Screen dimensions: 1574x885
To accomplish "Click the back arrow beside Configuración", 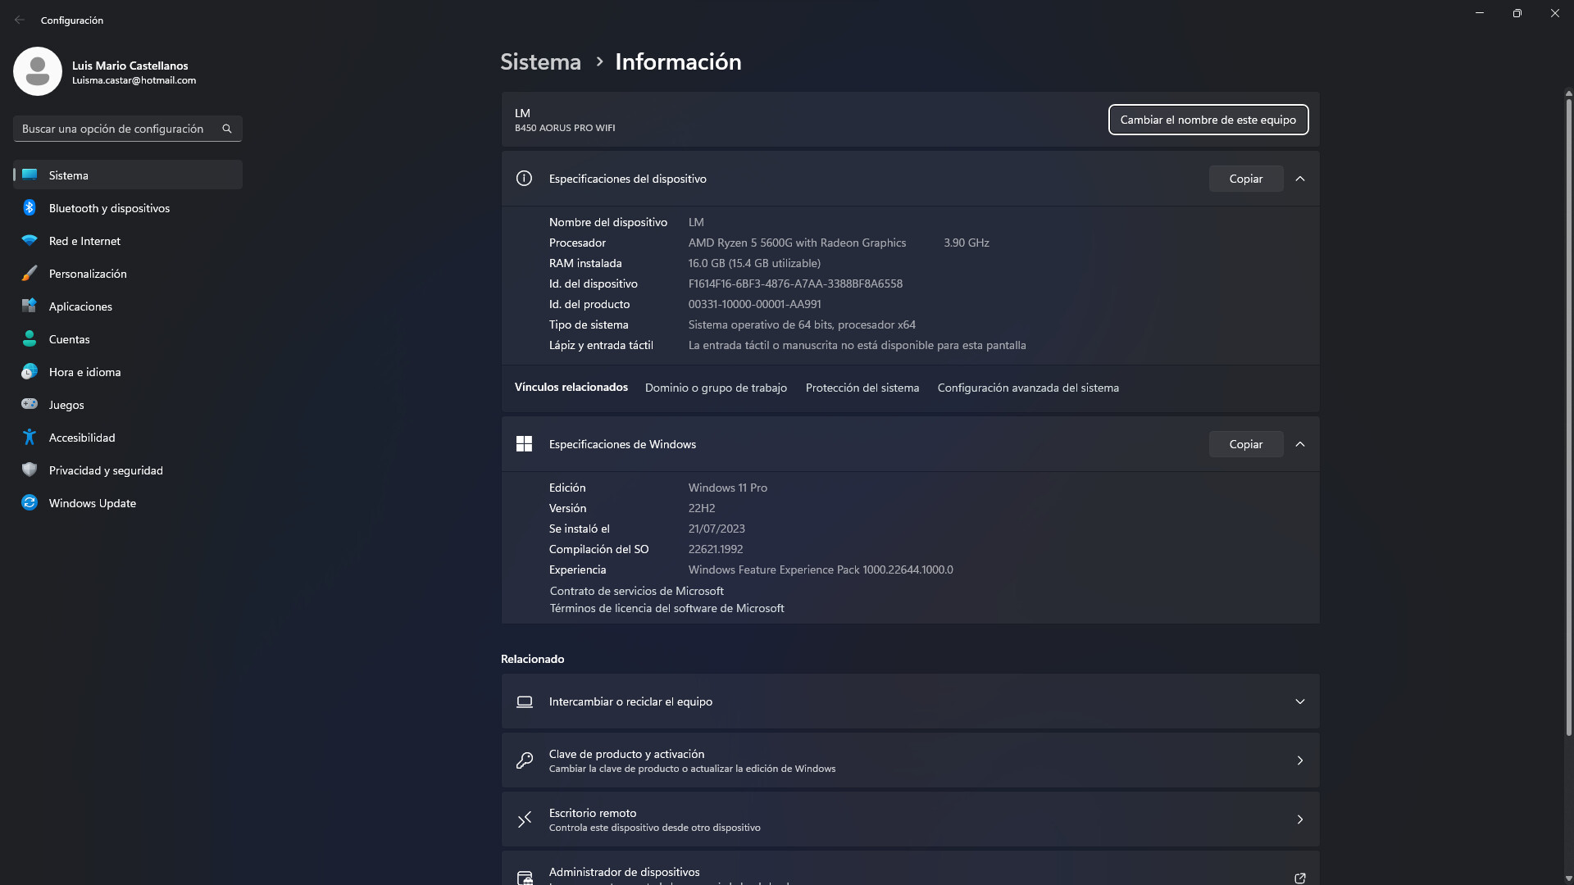I will click(x=20, y=20).
